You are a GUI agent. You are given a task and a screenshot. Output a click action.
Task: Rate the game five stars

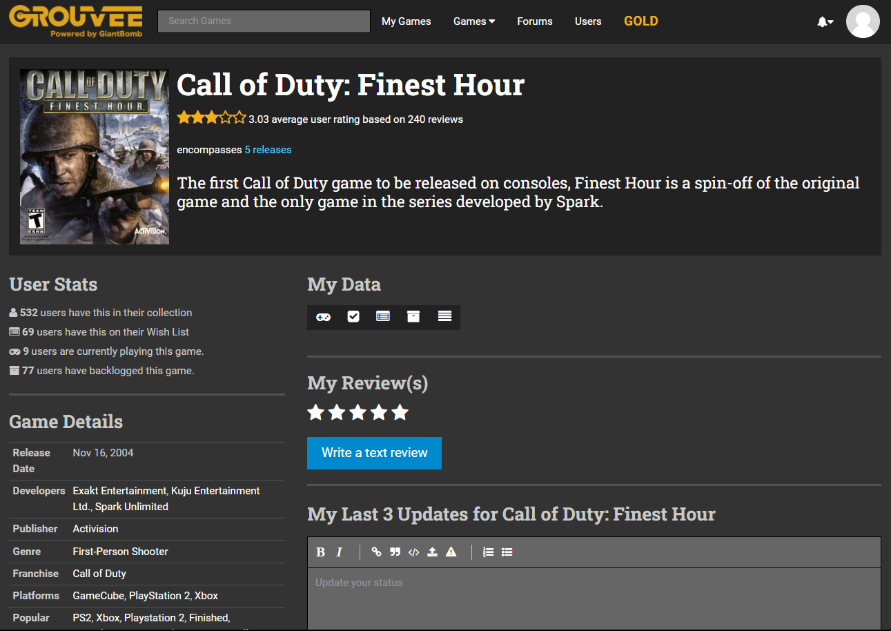400,412
